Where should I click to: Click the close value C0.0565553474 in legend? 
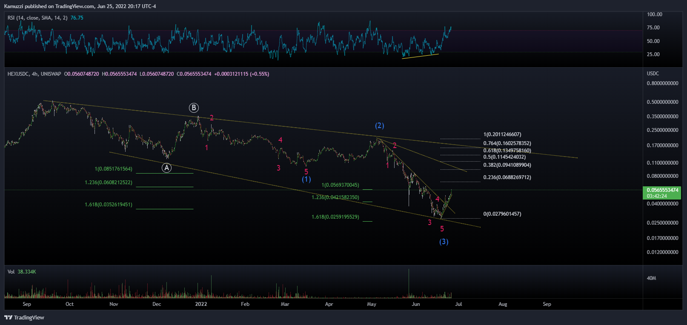point(194,74)
